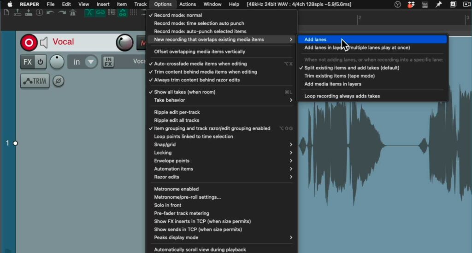Screen dimensions: 472x253
Task: Open the Insert menu
Action: (x=103, y=4)
